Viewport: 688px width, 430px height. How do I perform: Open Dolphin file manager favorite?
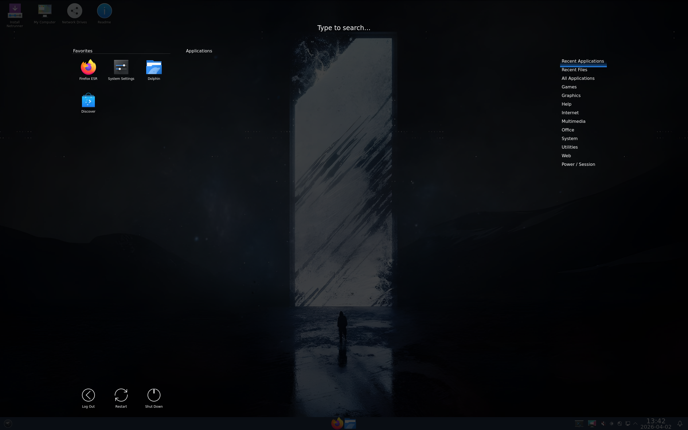coord(154,70)
